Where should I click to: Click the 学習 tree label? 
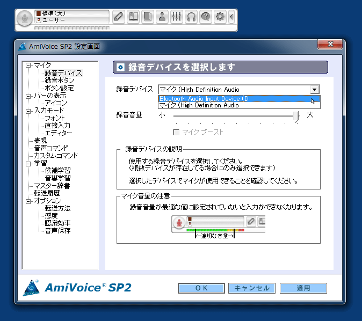tap(40, 163)
